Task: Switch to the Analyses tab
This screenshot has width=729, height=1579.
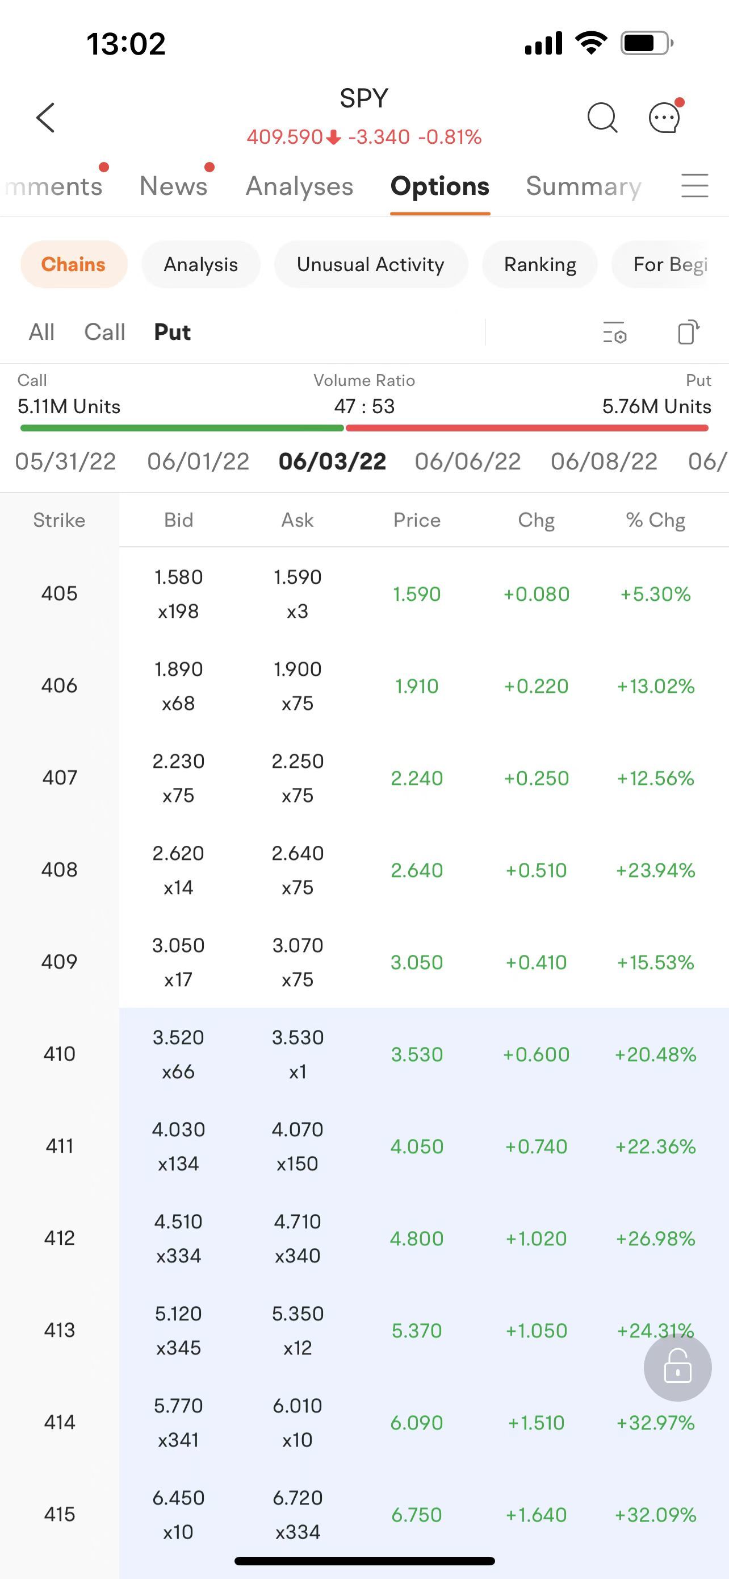Action: [x=299, y=186]
